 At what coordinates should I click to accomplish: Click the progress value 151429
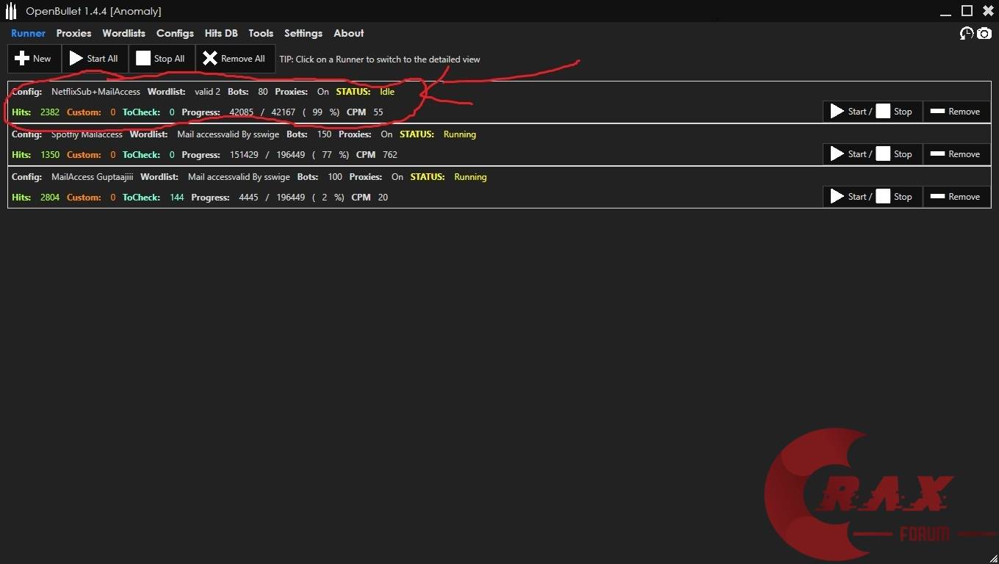(244, 155)
